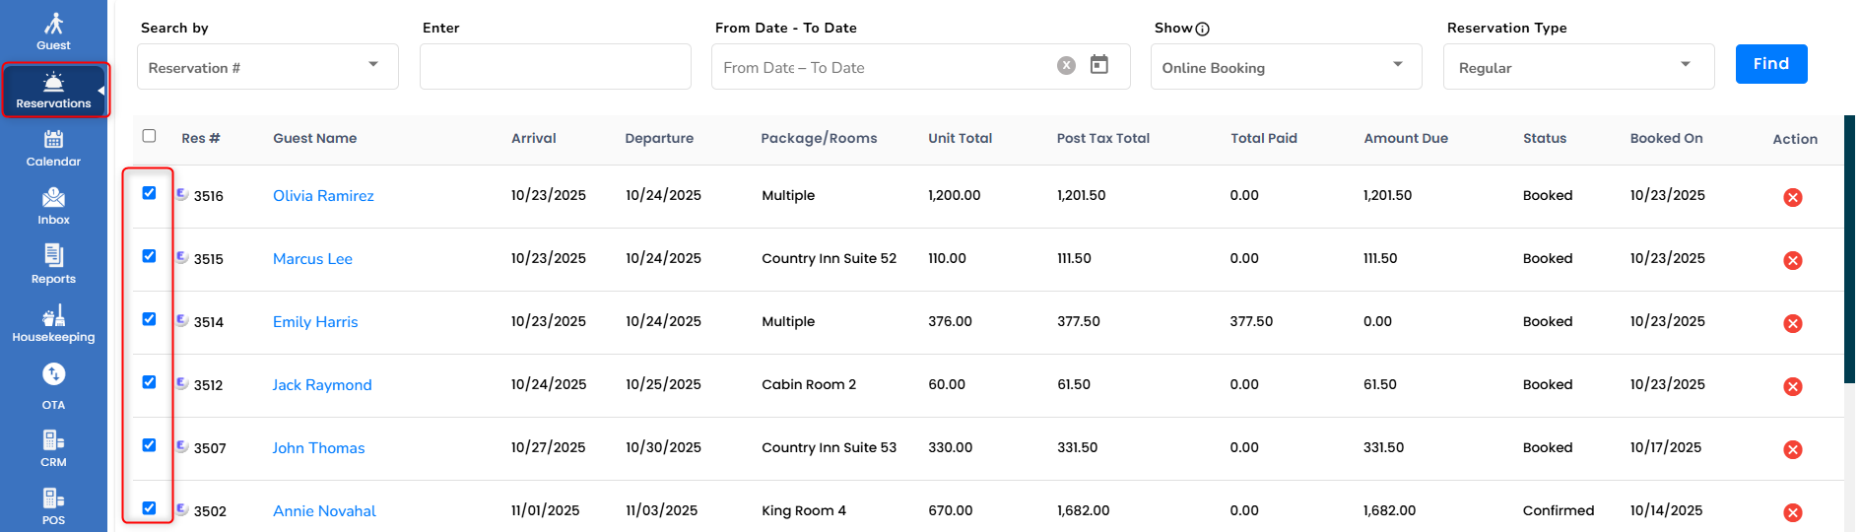Open the CRM sidebar icon
Screen dimensions: 1860x532
[53, 447]
